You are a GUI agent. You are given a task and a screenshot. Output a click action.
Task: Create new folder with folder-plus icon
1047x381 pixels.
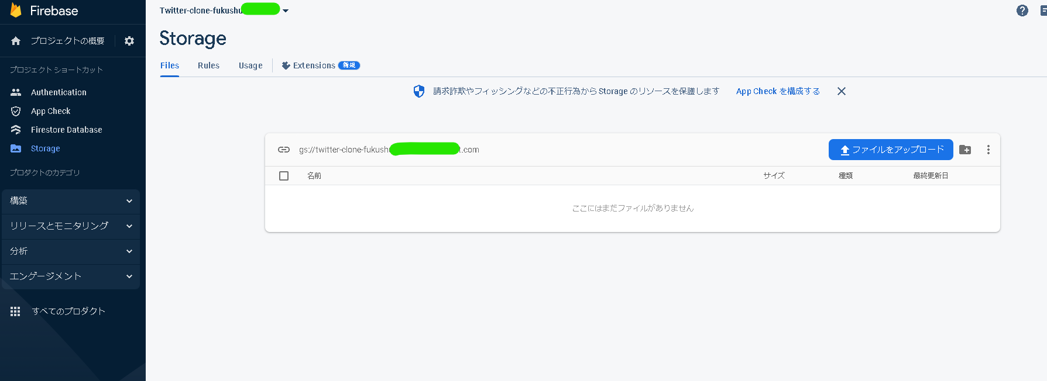coord(965,150)
